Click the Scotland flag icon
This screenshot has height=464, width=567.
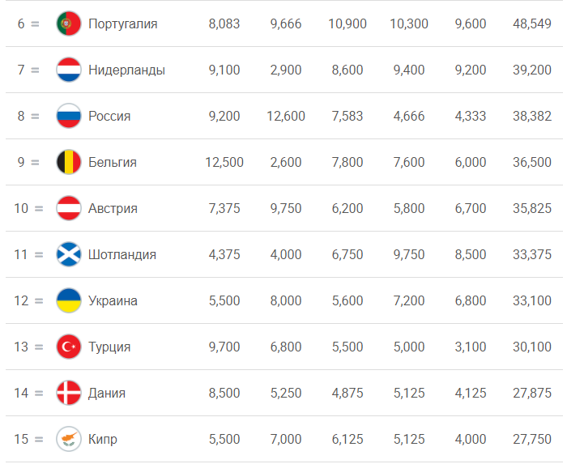point(69,255)
